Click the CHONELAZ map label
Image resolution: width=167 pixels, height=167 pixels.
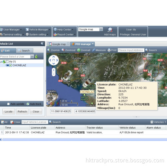pyautogui.click(x=87, y=92)
